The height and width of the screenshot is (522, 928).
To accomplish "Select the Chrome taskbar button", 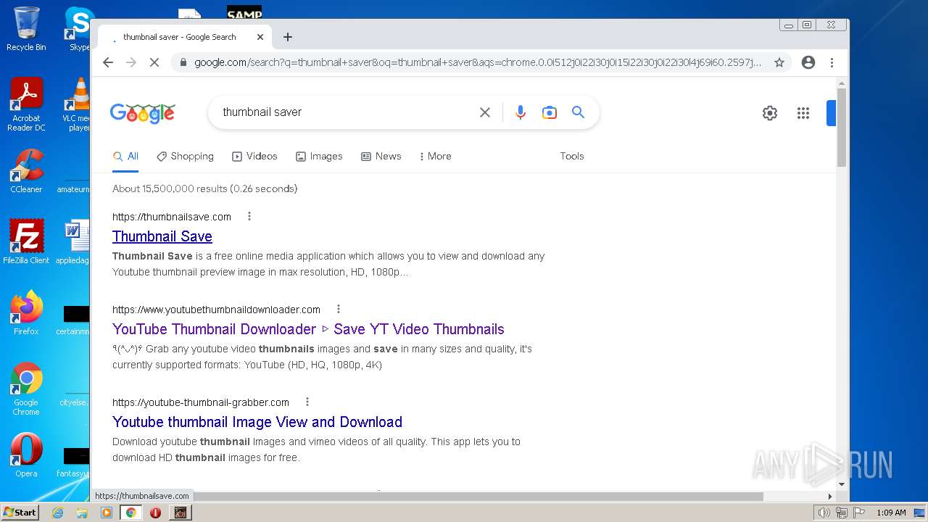I will pyautogui.click(x=131, y=513).
